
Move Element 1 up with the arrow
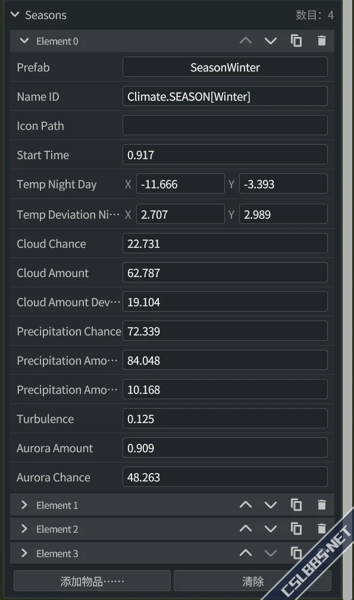(x=246, y=505)
